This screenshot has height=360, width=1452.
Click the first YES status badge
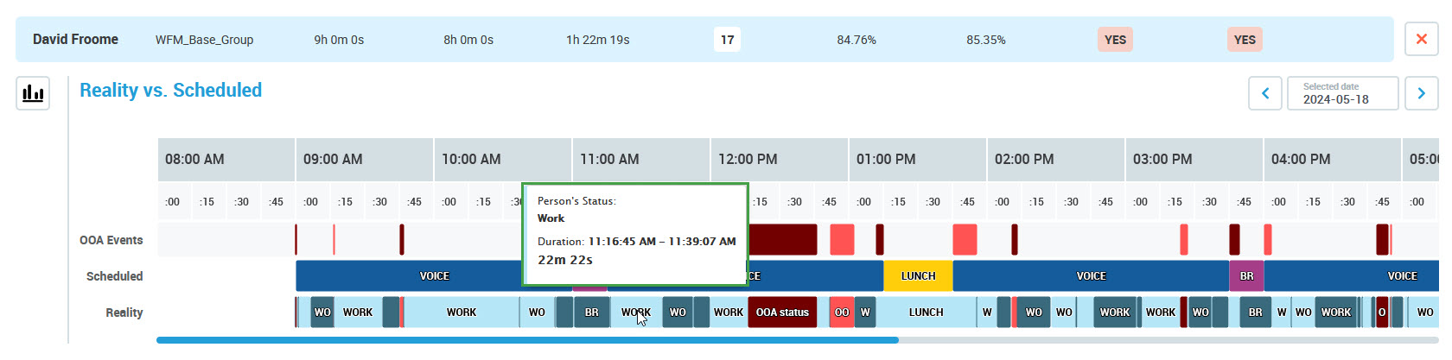(x=1115, y=40)
